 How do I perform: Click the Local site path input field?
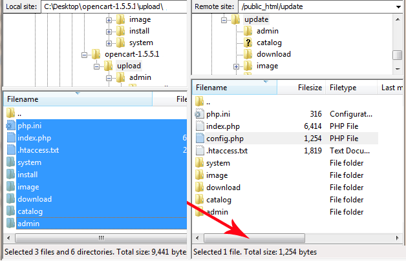pos(114,6)
